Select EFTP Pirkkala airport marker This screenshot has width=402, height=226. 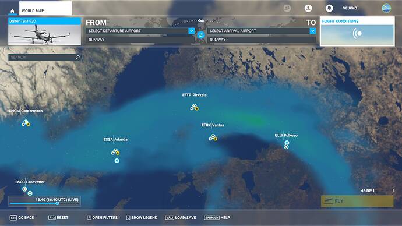click(195, 107)
